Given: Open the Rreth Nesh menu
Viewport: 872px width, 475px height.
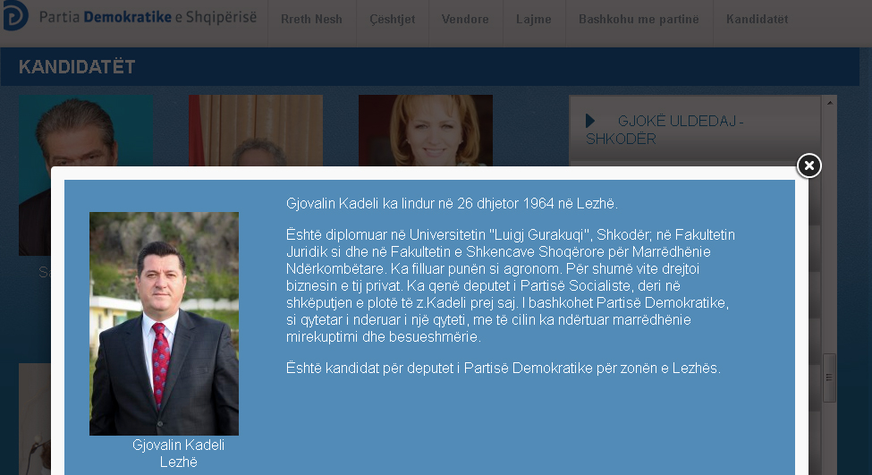Looking at the screenshot, I should coord(311,19).
